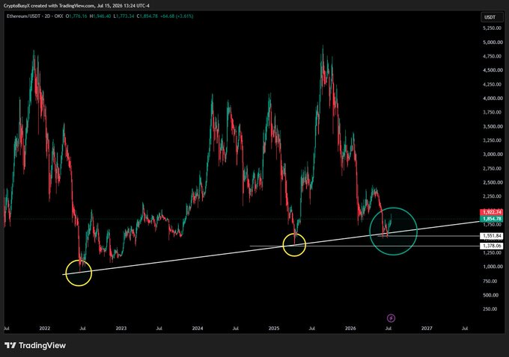Image resolution: width=509 pixels, height=357 pixels.
Task: Click the 3,500.00 price axis label
Action: 492,126
